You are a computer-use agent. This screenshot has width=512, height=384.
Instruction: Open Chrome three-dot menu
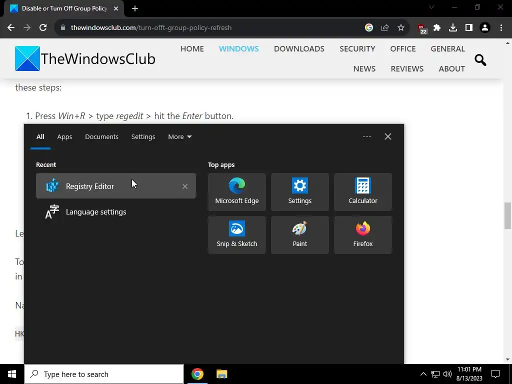(501, 28)
